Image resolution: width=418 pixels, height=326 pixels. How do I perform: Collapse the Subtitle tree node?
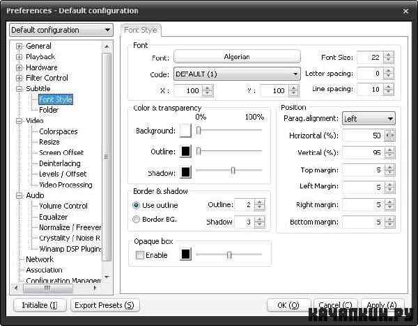19,89
